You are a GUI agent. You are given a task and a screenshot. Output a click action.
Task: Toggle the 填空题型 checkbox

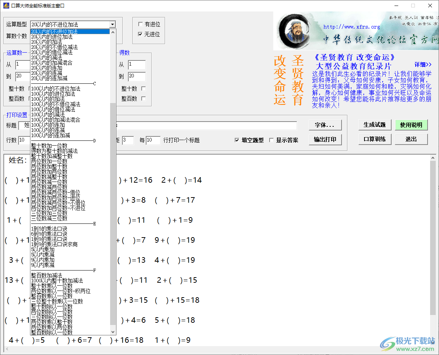click(237, 140)
